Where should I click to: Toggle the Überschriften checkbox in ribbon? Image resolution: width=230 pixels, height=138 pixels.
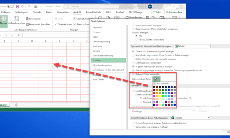[74, 24]
